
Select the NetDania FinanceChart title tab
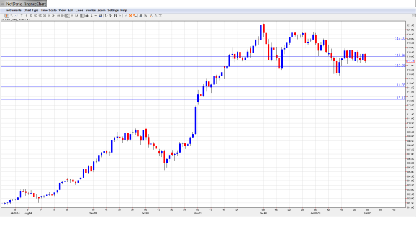click(x=24, y=4)
